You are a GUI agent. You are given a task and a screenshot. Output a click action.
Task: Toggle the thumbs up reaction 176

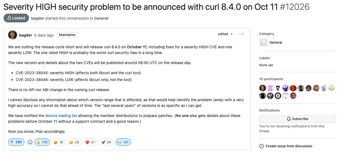[42, 142]
